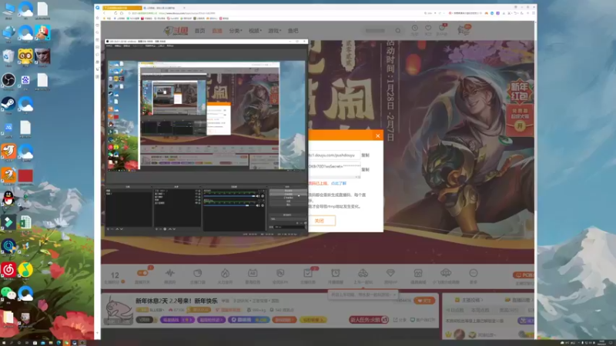
Task: Open OBS Studio desktop shortcut
Action: click(8, 81)
